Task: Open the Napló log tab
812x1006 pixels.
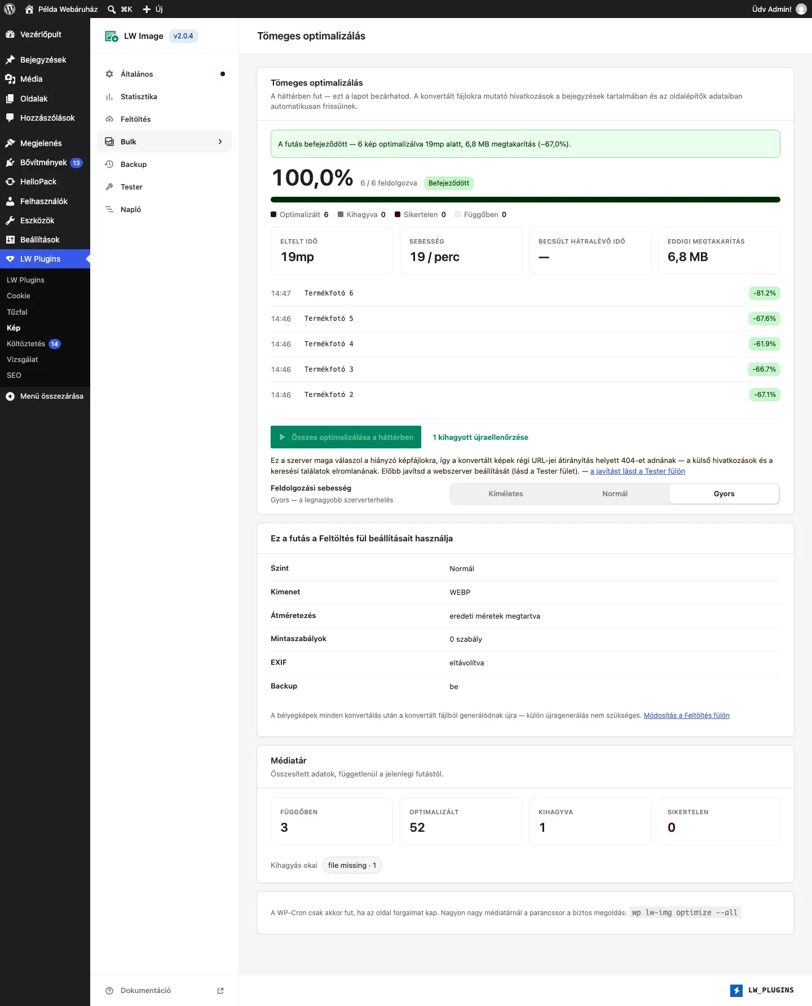Action: coord(165,209)
